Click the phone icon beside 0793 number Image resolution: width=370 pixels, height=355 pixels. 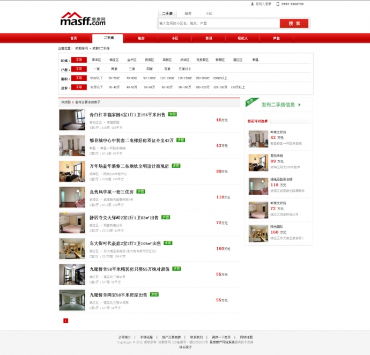278,4
